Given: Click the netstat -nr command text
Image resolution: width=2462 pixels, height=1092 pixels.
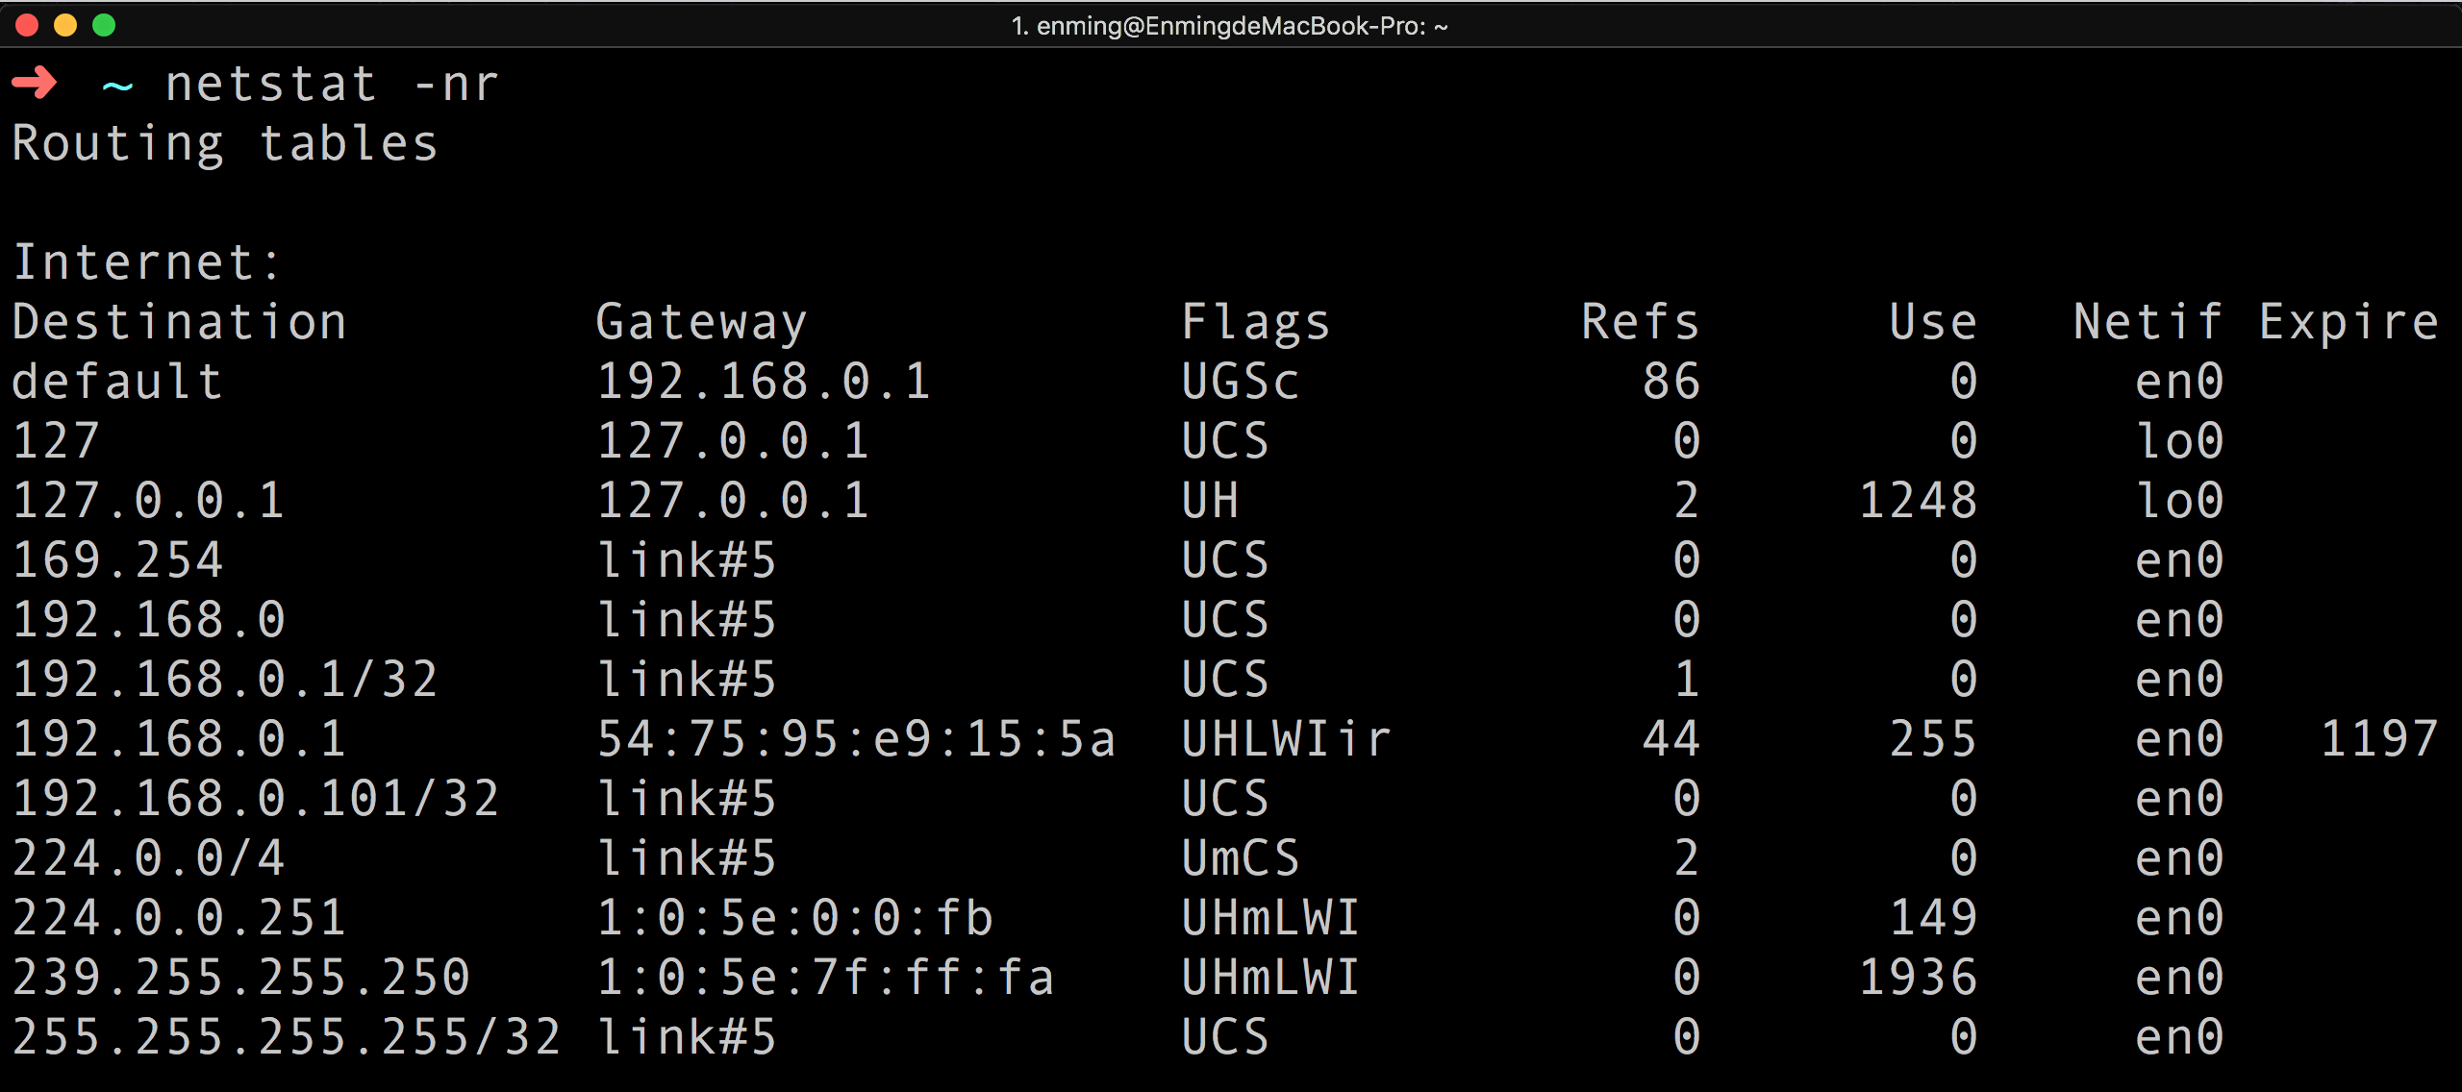Looking at the screenshot, I should tap(332, 85).
